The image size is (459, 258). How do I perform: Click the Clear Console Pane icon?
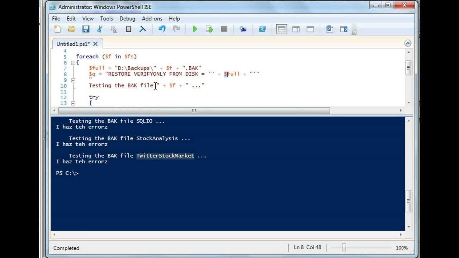pos(143,29)
